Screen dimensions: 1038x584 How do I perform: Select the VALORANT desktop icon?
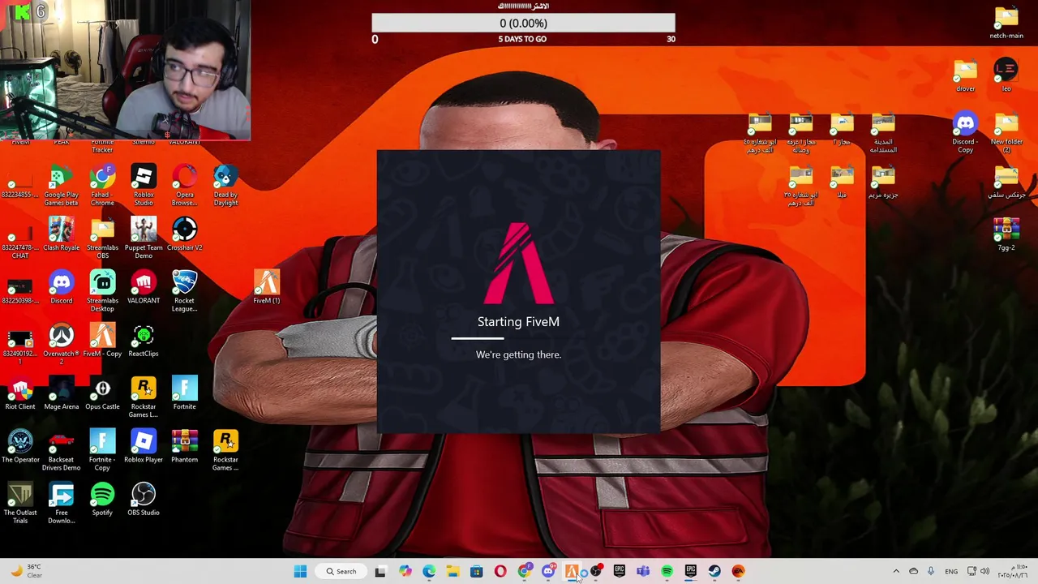coord(144,287)
